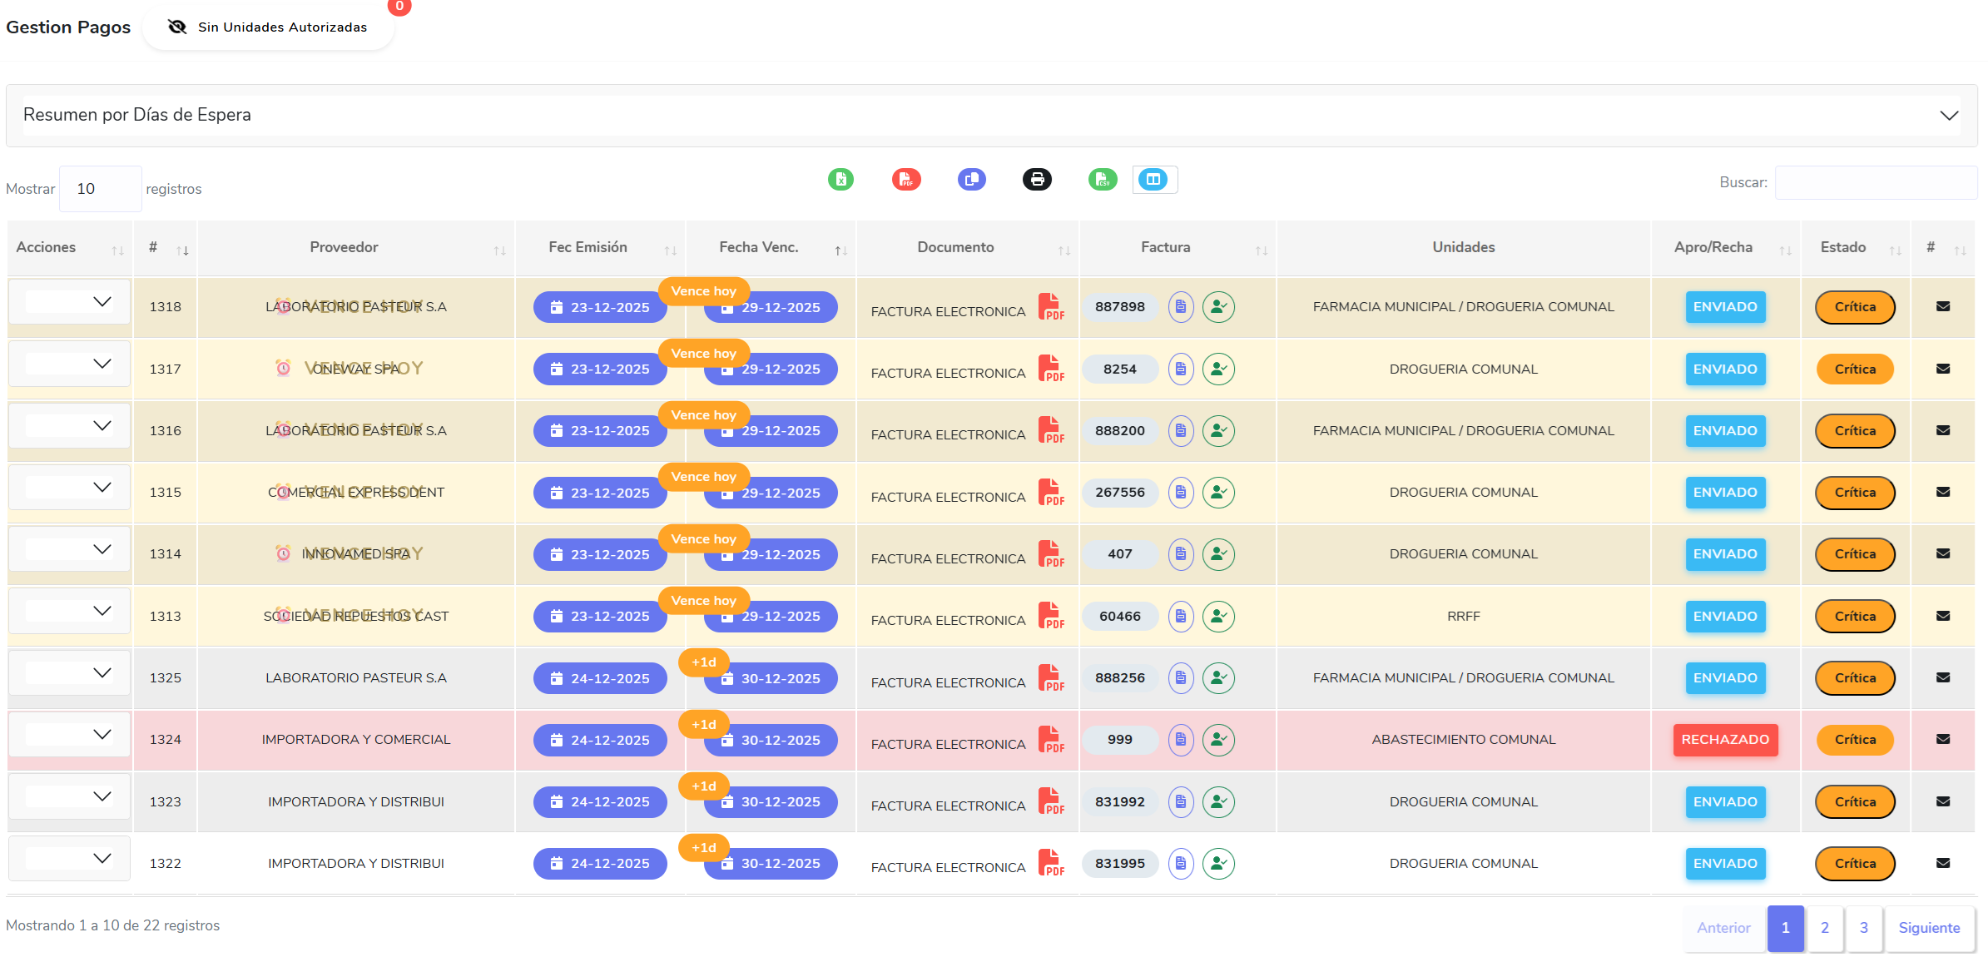Open actions dropdown for row 1324
The image size is (1988, 957).
click(x=69, y=734)
